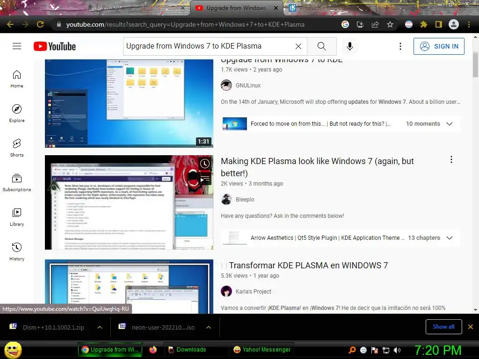Image resolution: width=479 pixels, height=359 pixels.
Task: Switch to the Upgrade from Windows tab
Action: 236,8
